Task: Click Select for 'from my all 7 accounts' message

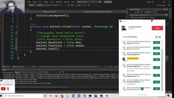Action: pyautogui.click(x=157, y=68)
